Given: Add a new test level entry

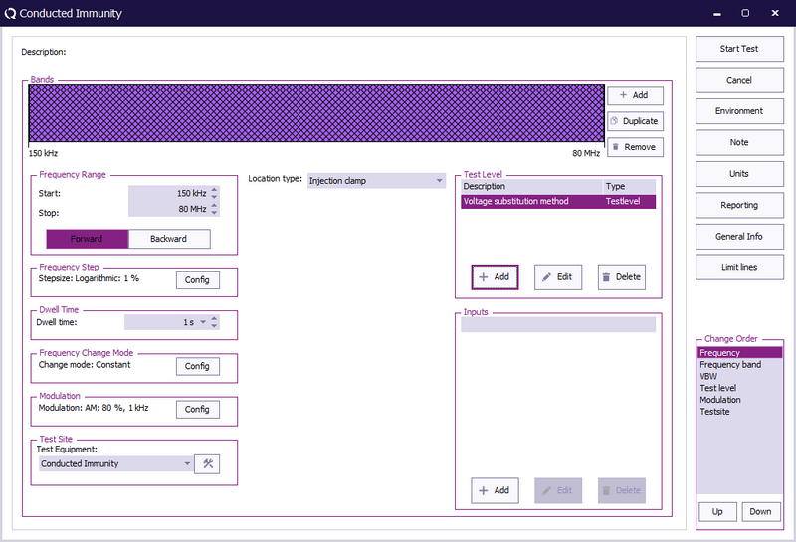Looking at the screenshot, I should pos(495,276).
